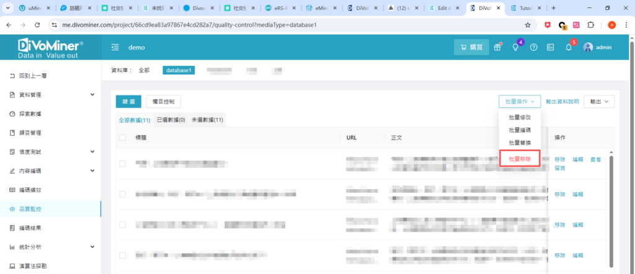Choose 批量移除 from the dropdown menu

tap(520, 159)
